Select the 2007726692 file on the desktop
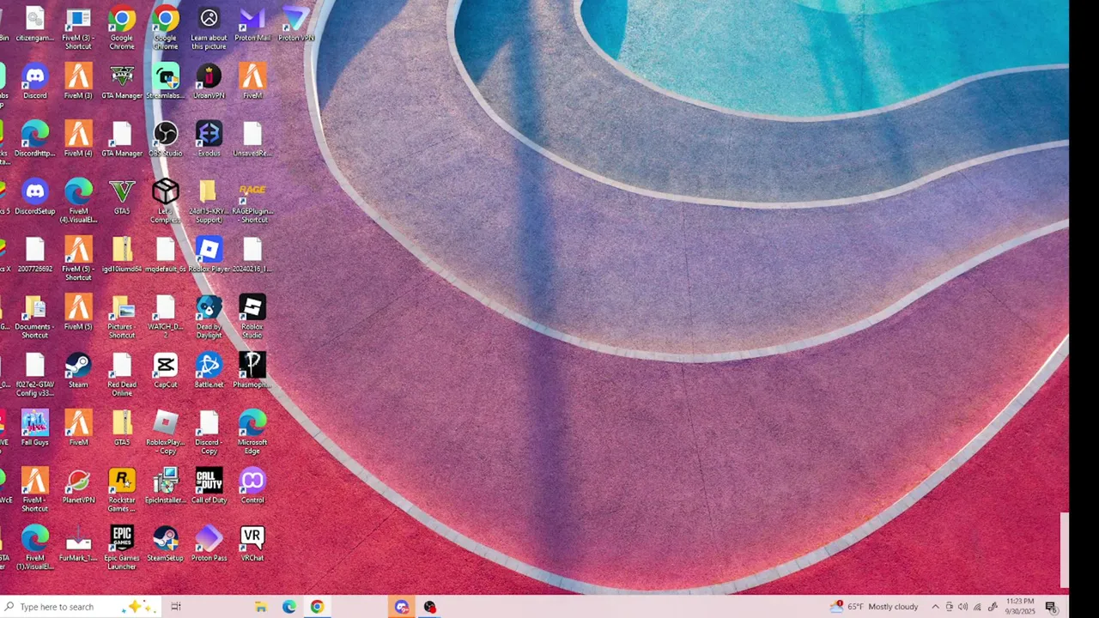1099x618 pixels. (35, 255)
